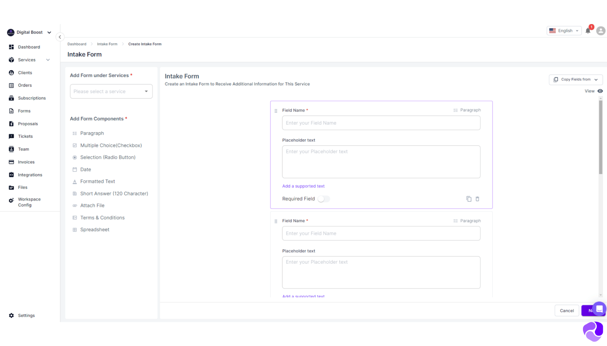Add a Spreadsheet component
Screen dimensions: 607x346
point(95,229)
